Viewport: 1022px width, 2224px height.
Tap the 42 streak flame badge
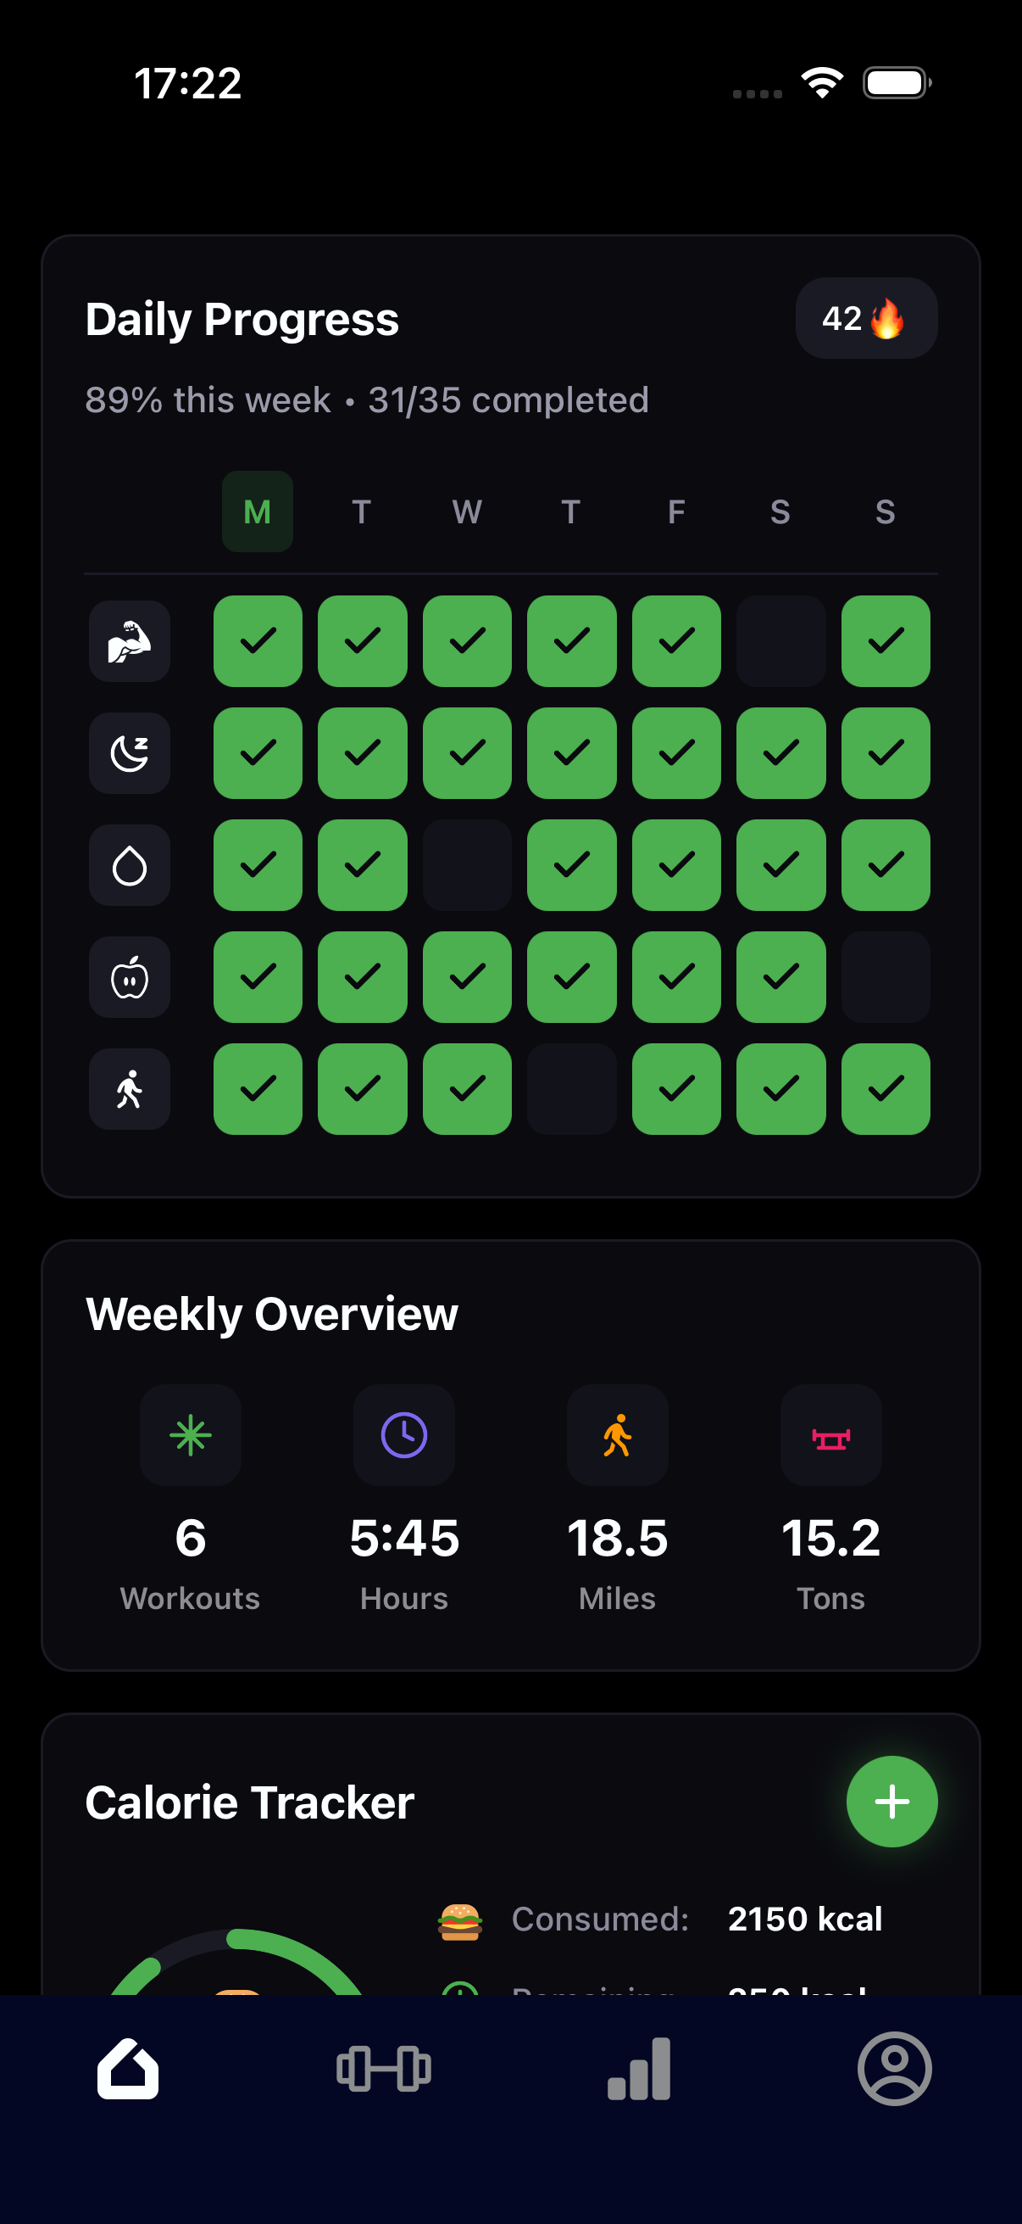866,319
